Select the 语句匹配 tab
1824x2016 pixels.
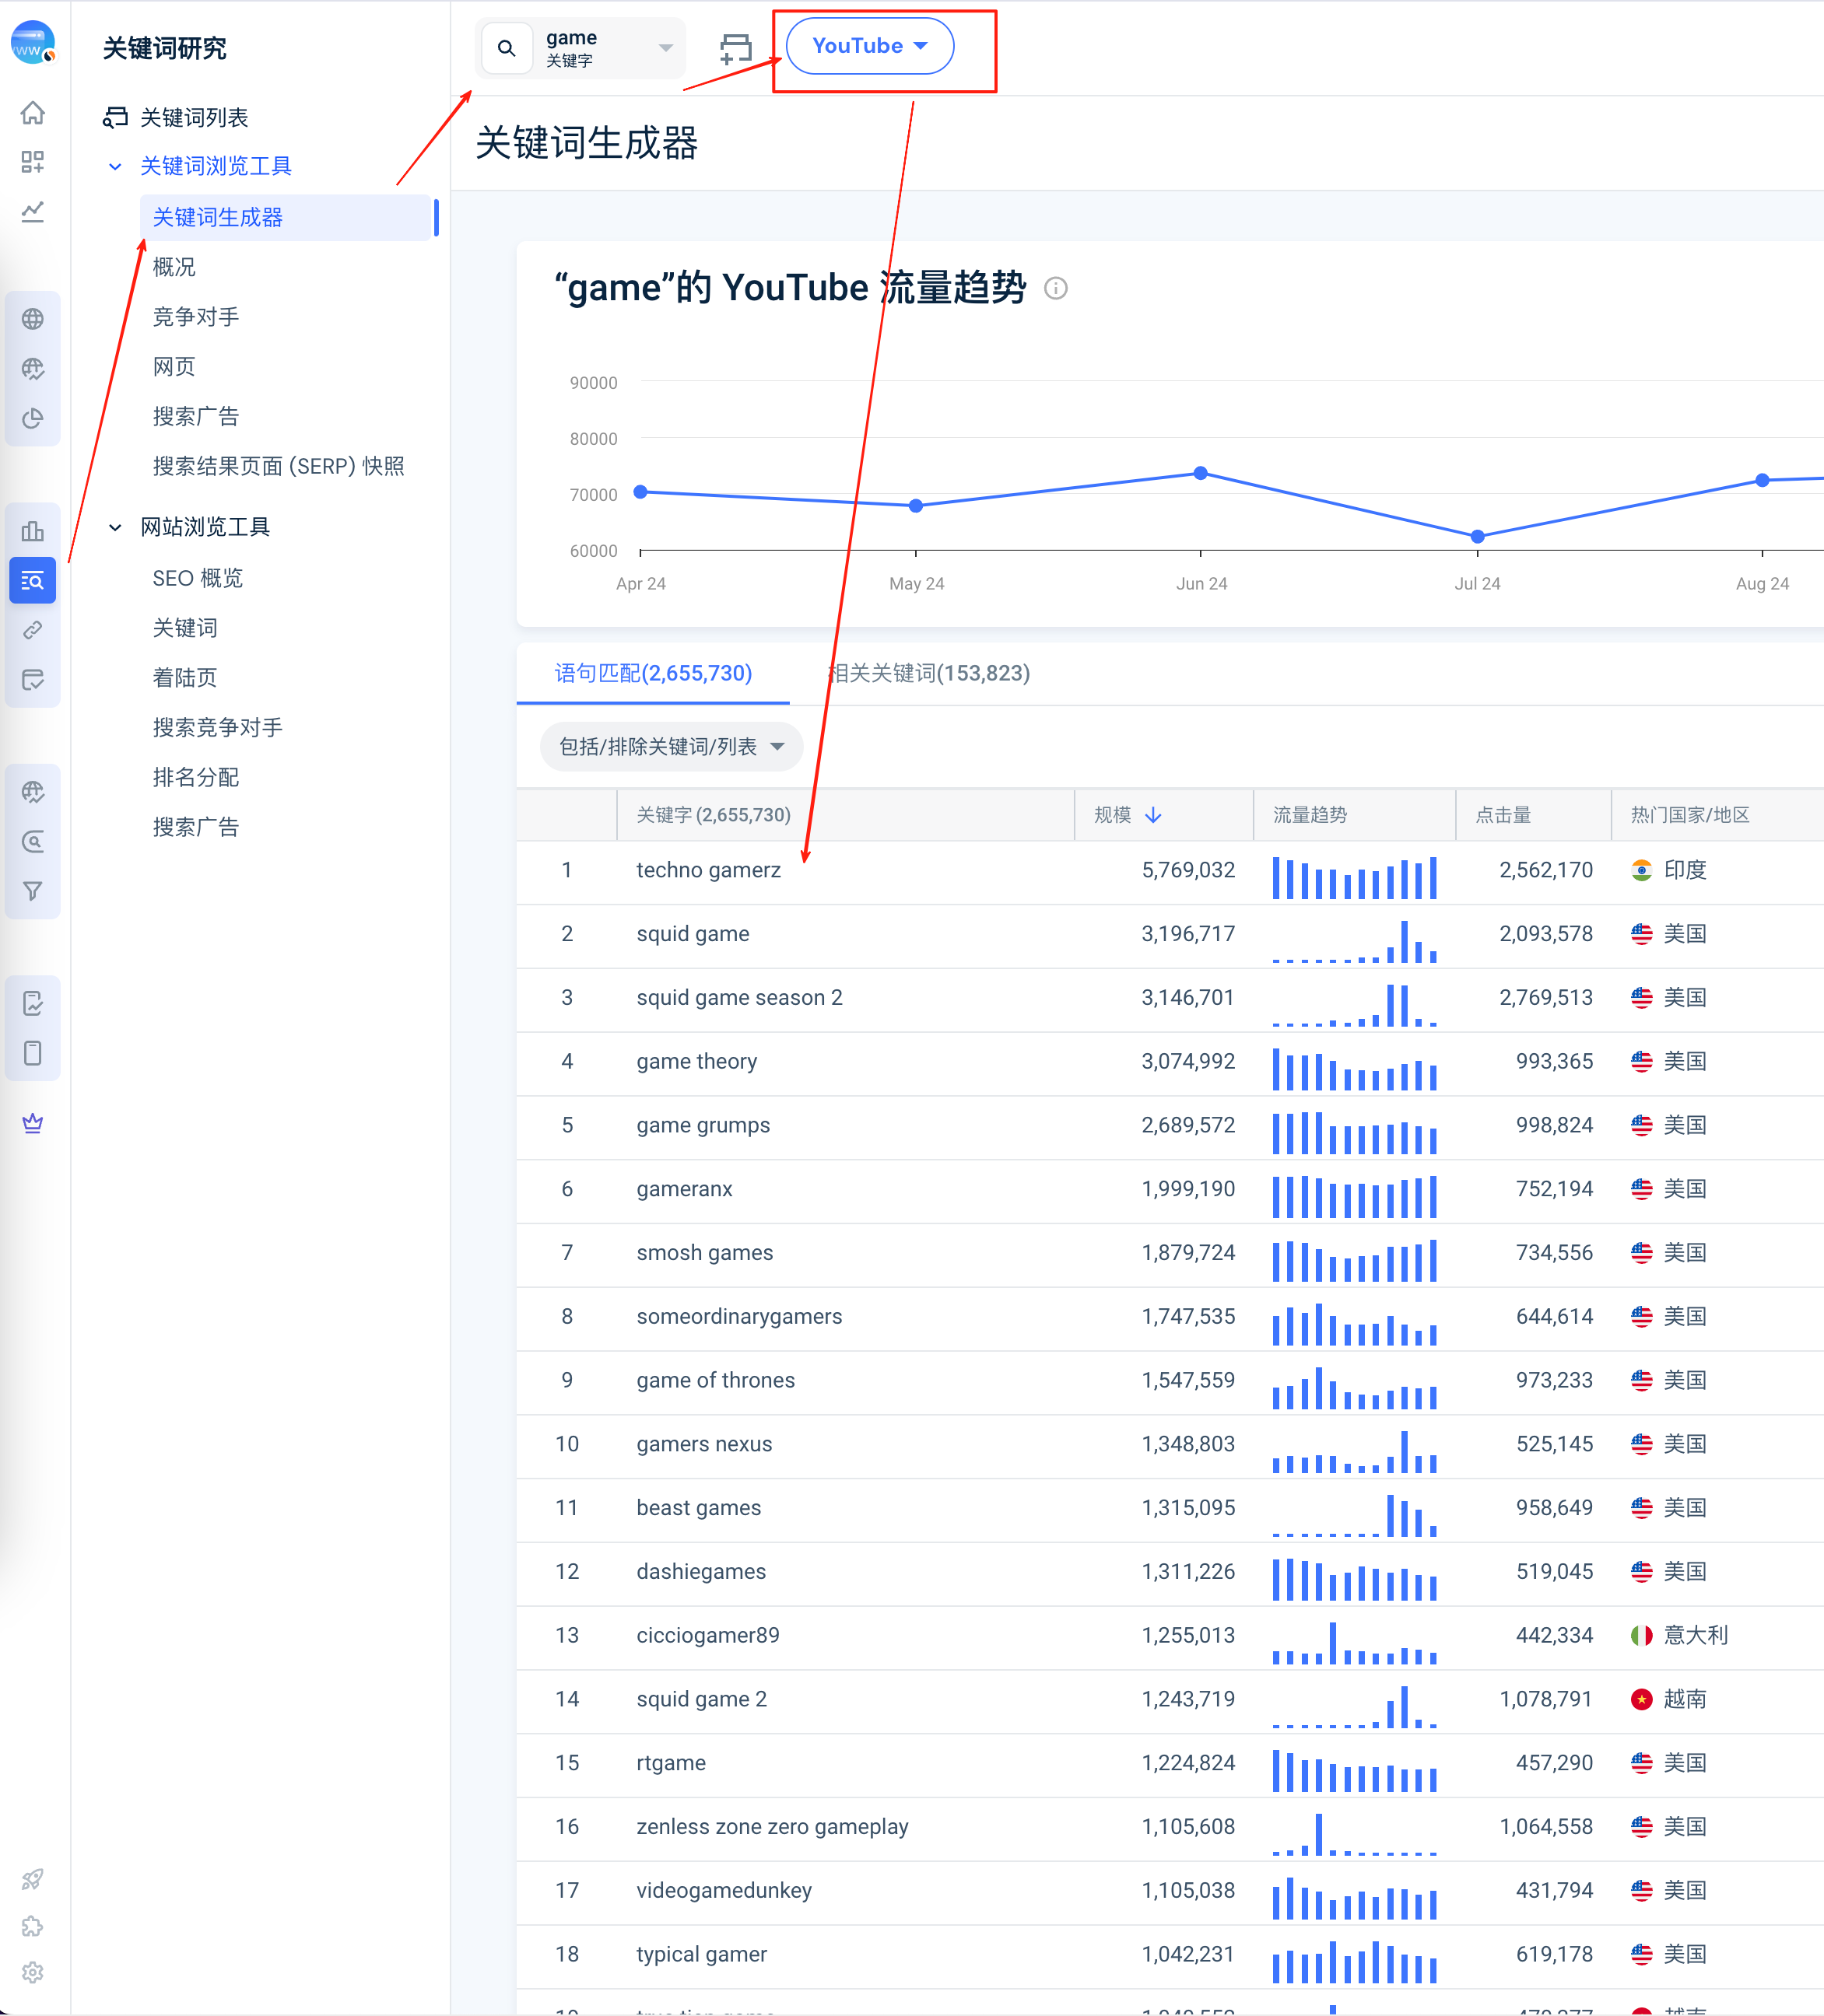pyautogui.click(x=654, y=673)
